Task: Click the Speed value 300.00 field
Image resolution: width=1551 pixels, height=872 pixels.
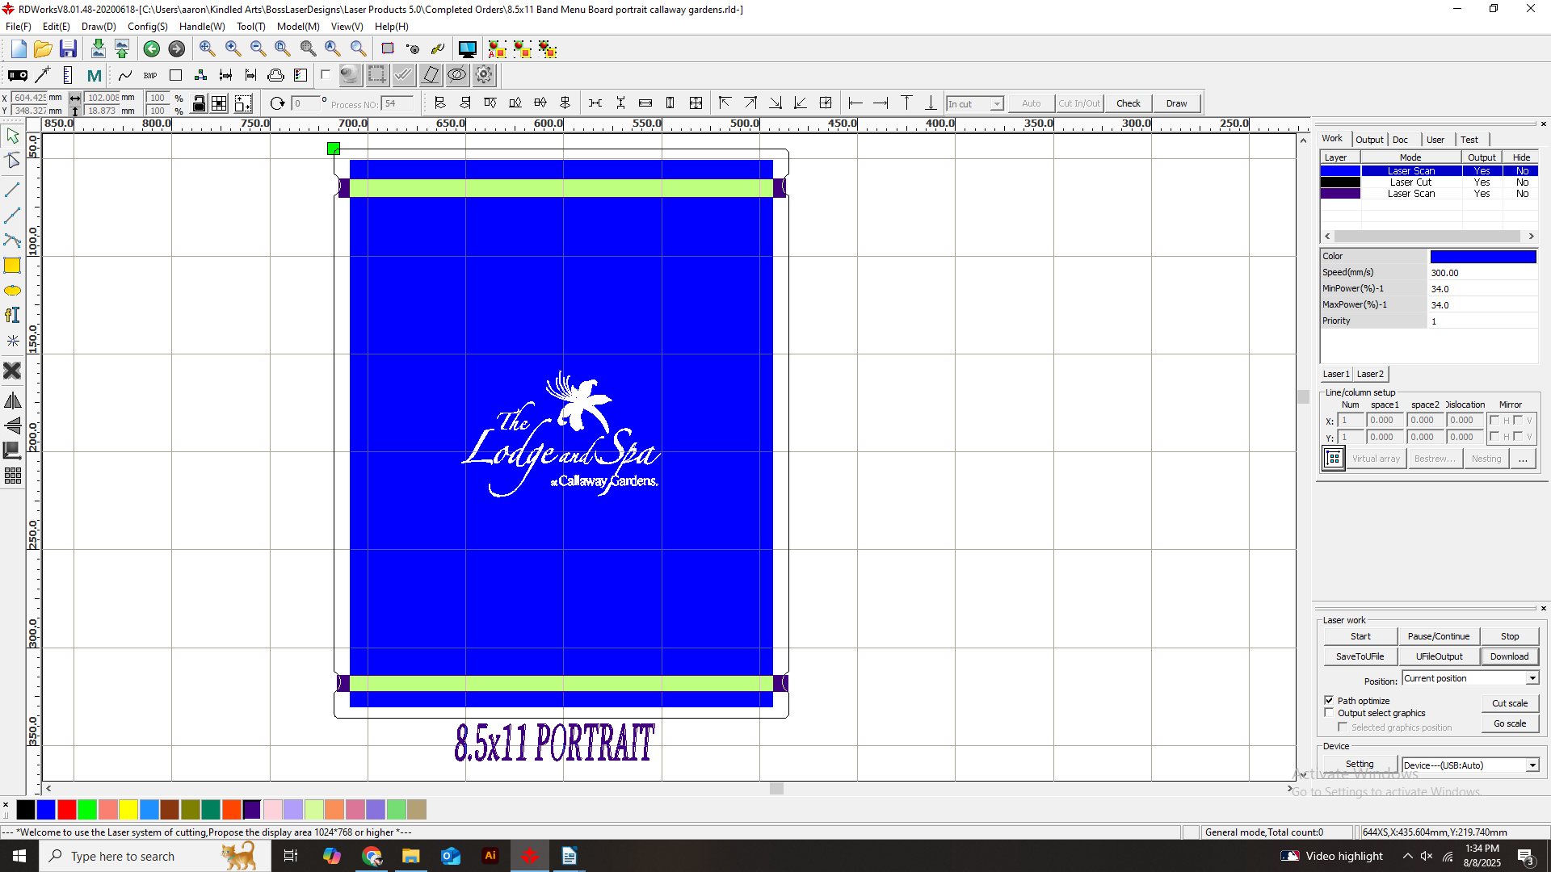Action: 1483,273
